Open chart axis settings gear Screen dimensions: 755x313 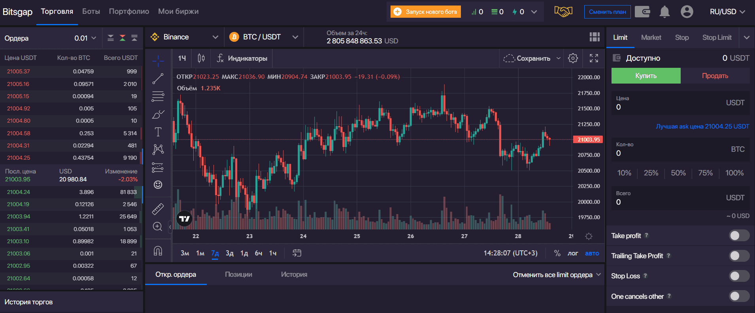coord(589,236)
